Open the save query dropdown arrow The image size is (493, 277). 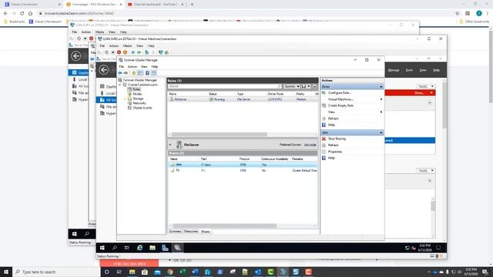[x=309, y=86]
